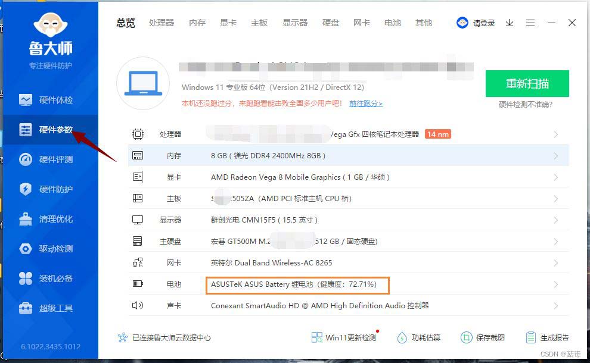The image size is (590, 363).
Task: Select the 硬件参数 sidebar icon
Action: [26, 130]
